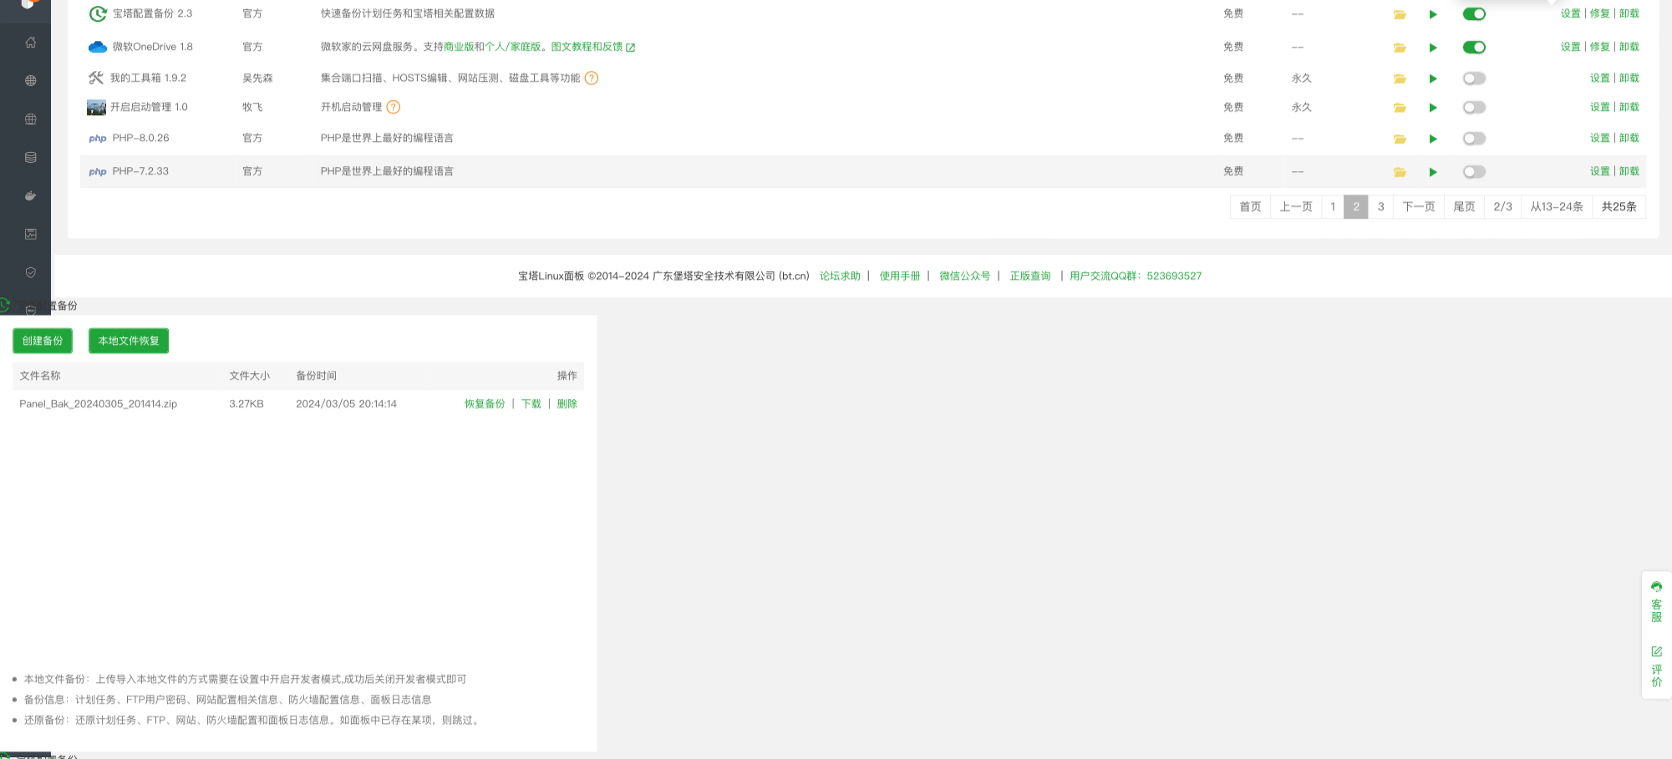Open the monitoring chart icon in the sidebar
The width and height of the screenshot is (1672, 759).
[x=31, y=234]
